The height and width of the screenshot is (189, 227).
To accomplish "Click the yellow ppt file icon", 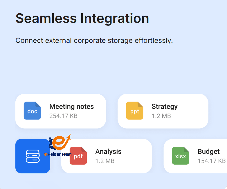I will click(134, 111).
